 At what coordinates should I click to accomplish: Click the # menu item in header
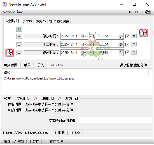pos(130,12)
